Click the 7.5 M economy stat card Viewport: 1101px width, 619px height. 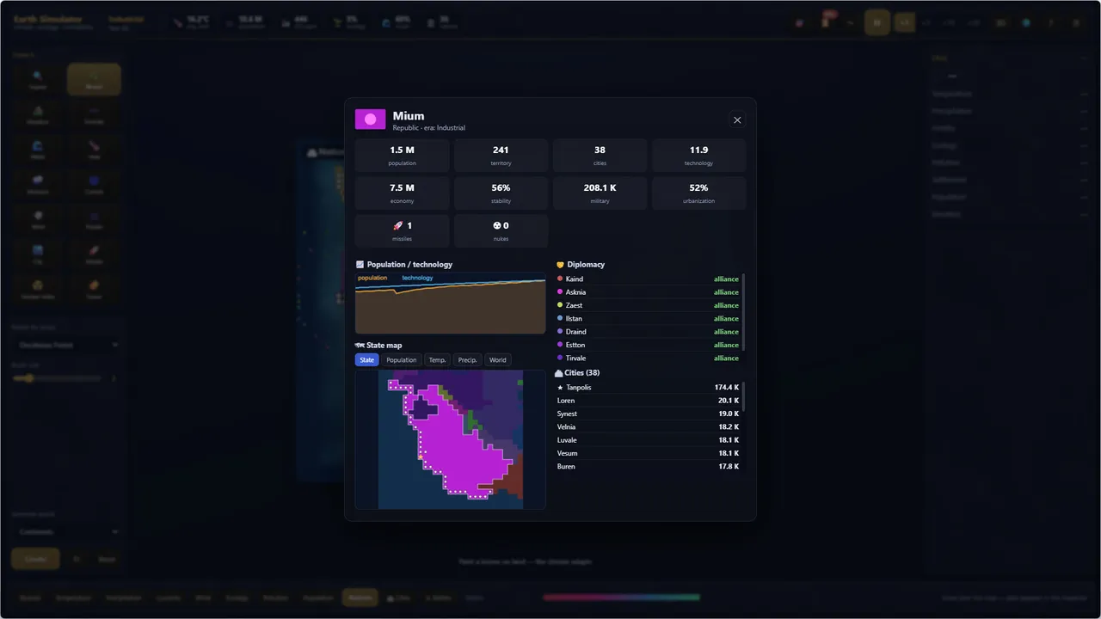402,193
